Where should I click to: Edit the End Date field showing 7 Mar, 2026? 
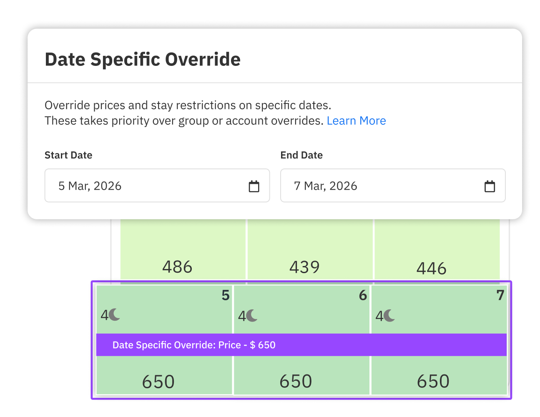click(x=393, y=186)
